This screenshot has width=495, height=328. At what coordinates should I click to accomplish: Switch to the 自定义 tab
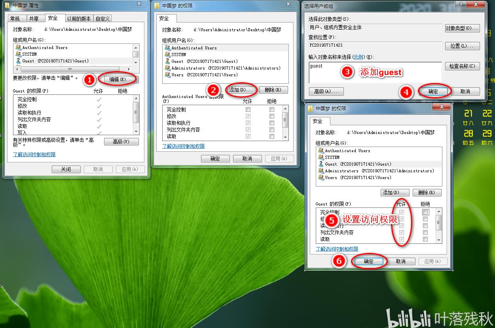click(x=103, y=19)
